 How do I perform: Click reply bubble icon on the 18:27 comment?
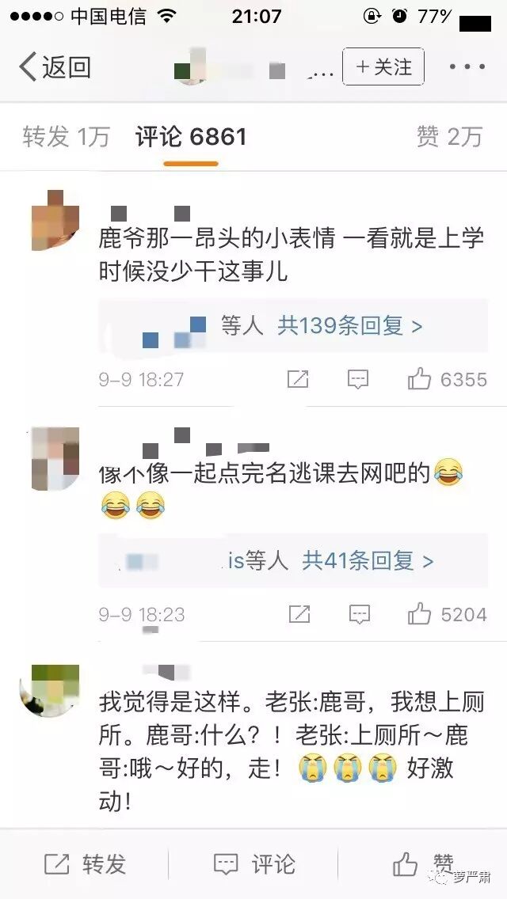pyautogui.click(x=358, y=380)
